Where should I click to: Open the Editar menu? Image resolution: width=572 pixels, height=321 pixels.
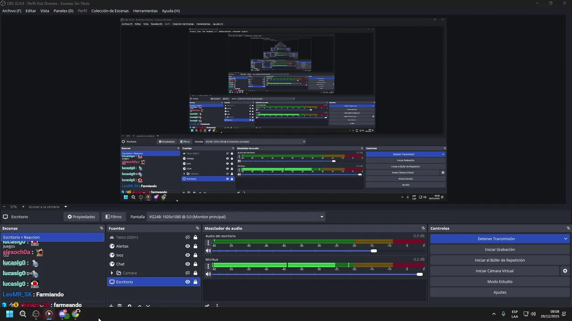coord(31,11)
